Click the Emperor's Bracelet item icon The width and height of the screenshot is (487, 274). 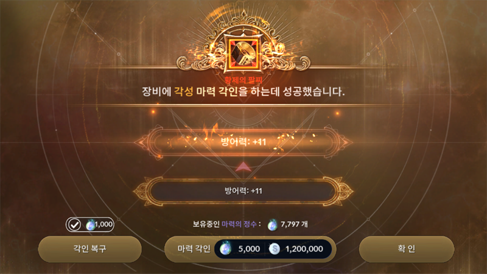coord(243,53)
